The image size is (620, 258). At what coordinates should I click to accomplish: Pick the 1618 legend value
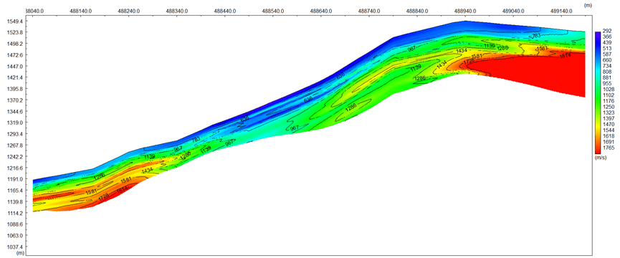609,136
